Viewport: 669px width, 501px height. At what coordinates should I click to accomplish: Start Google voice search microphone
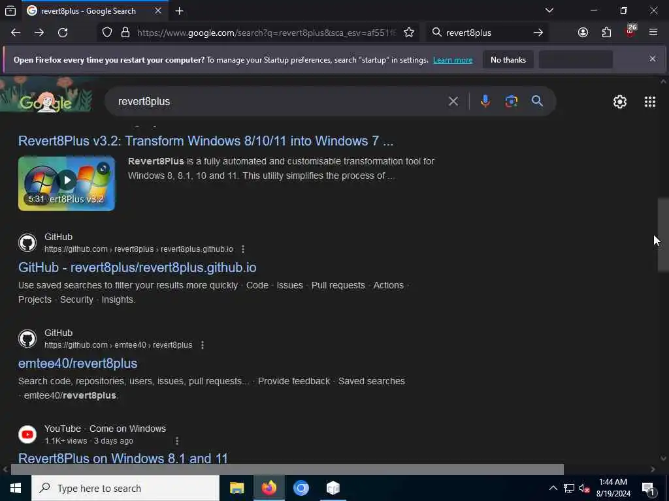coord(485,101)
